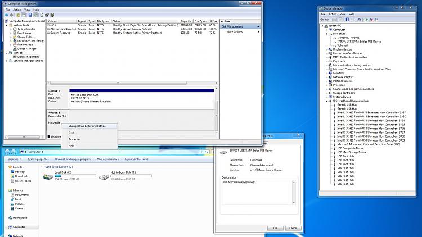The image size is (422, 237).
Task: Click Device Manager icon in console tree
Action: [x=15, y=49]
